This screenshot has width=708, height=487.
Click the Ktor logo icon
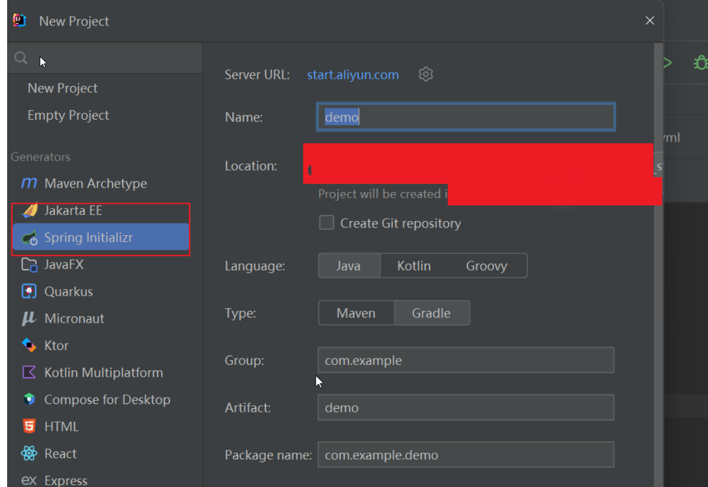point(29,345)
